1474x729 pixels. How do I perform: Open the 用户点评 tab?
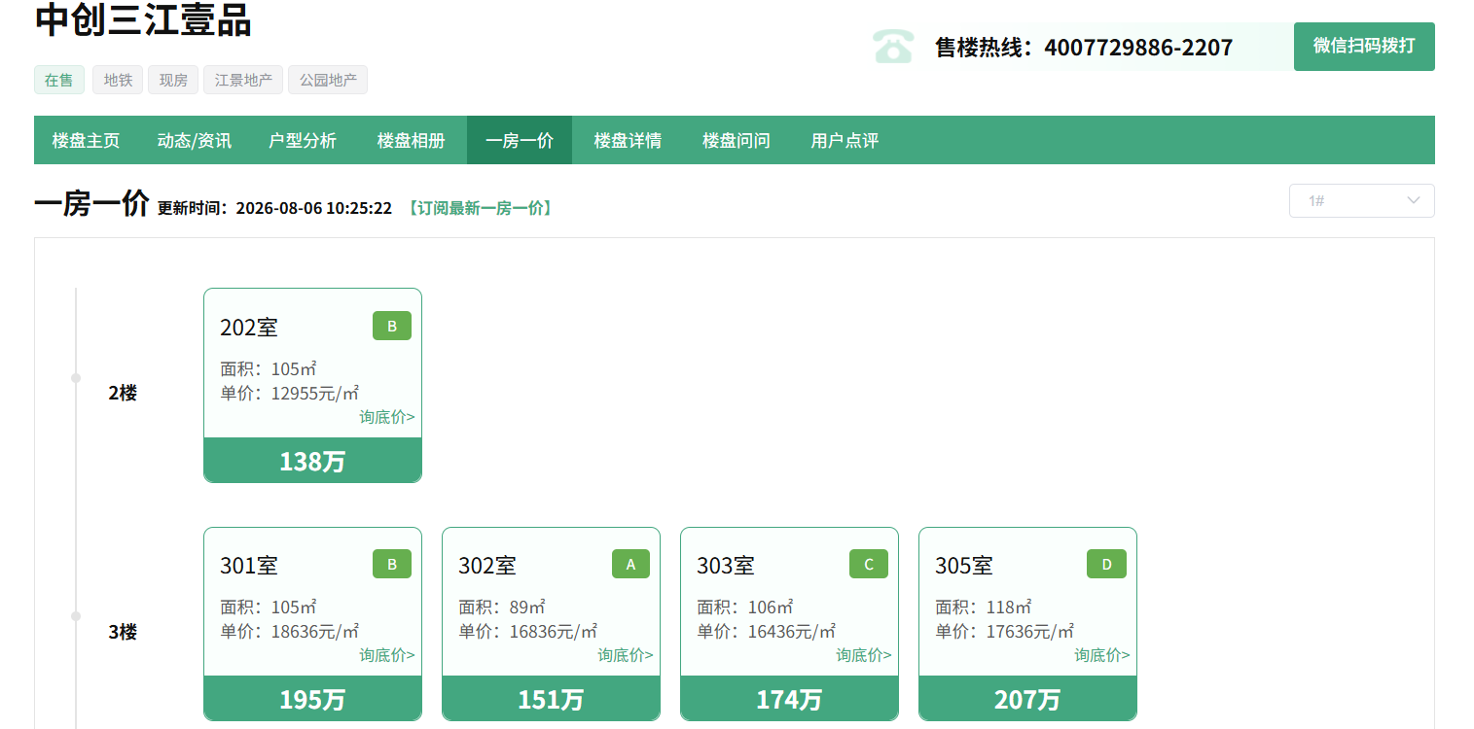point(845,140)
